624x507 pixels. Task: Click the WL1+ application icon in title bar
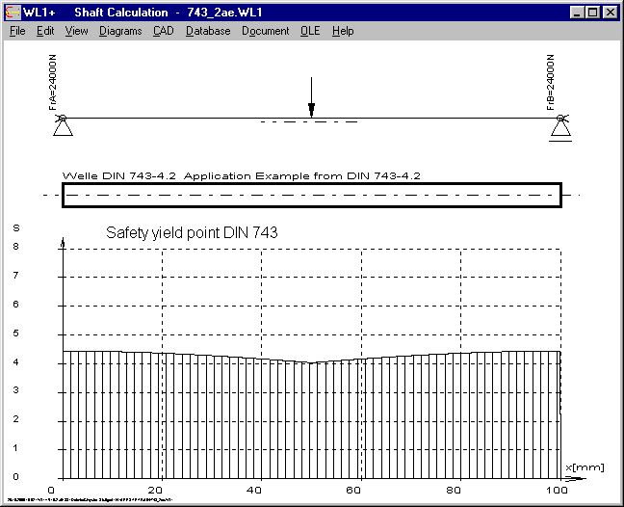click(x=13, y=13)
